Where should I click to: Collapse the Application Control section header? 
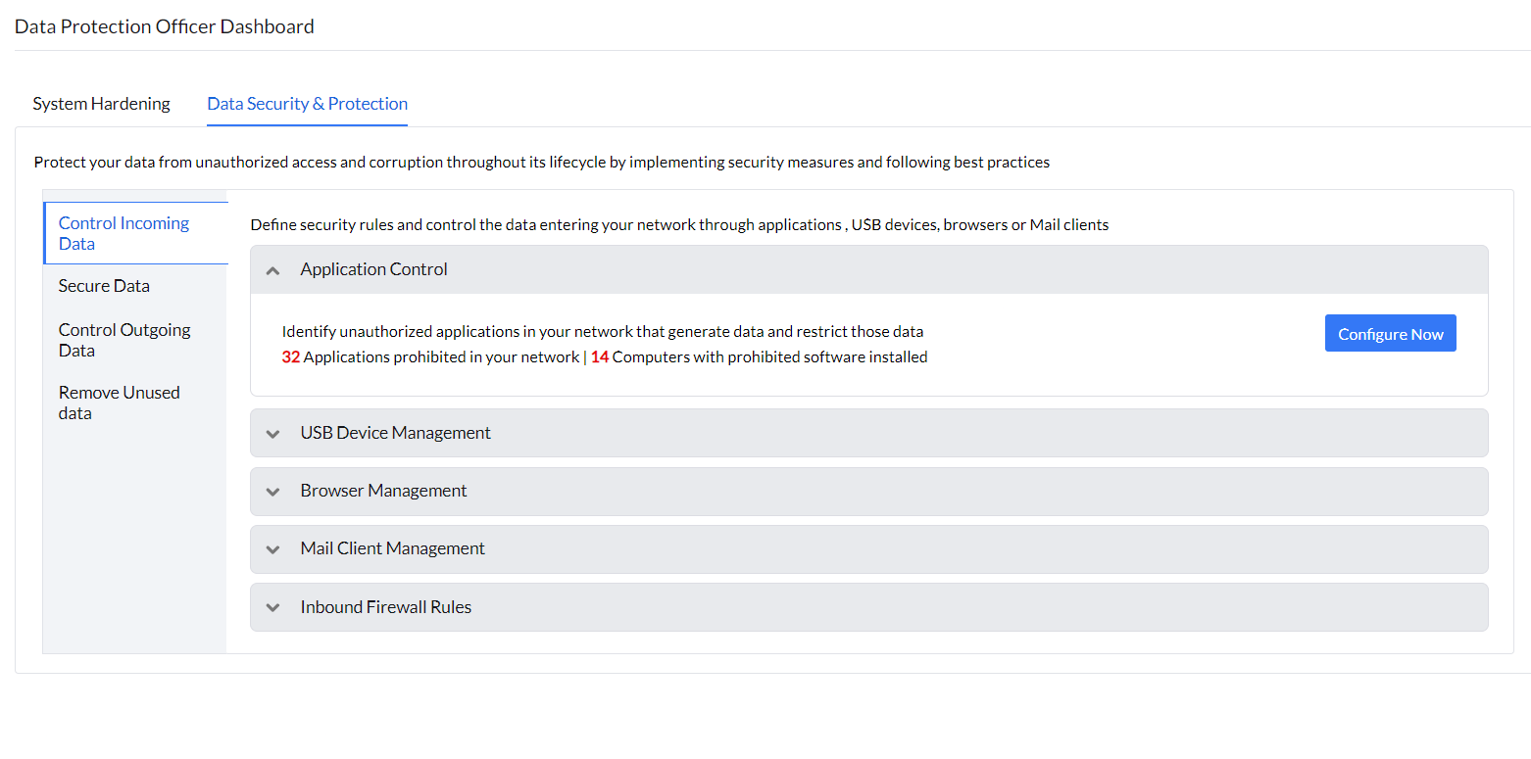click(x=373, y=269)
